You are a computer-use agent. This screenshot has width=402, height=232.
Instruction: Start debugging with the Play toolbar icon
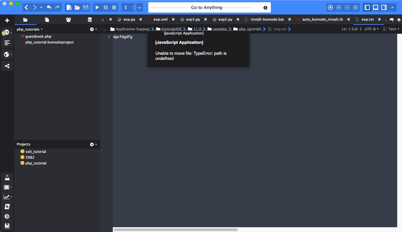pos(97,7)
